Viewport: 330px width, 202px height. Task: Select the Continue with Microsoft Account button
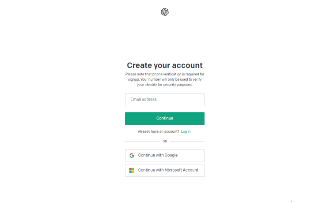[164, 170]
